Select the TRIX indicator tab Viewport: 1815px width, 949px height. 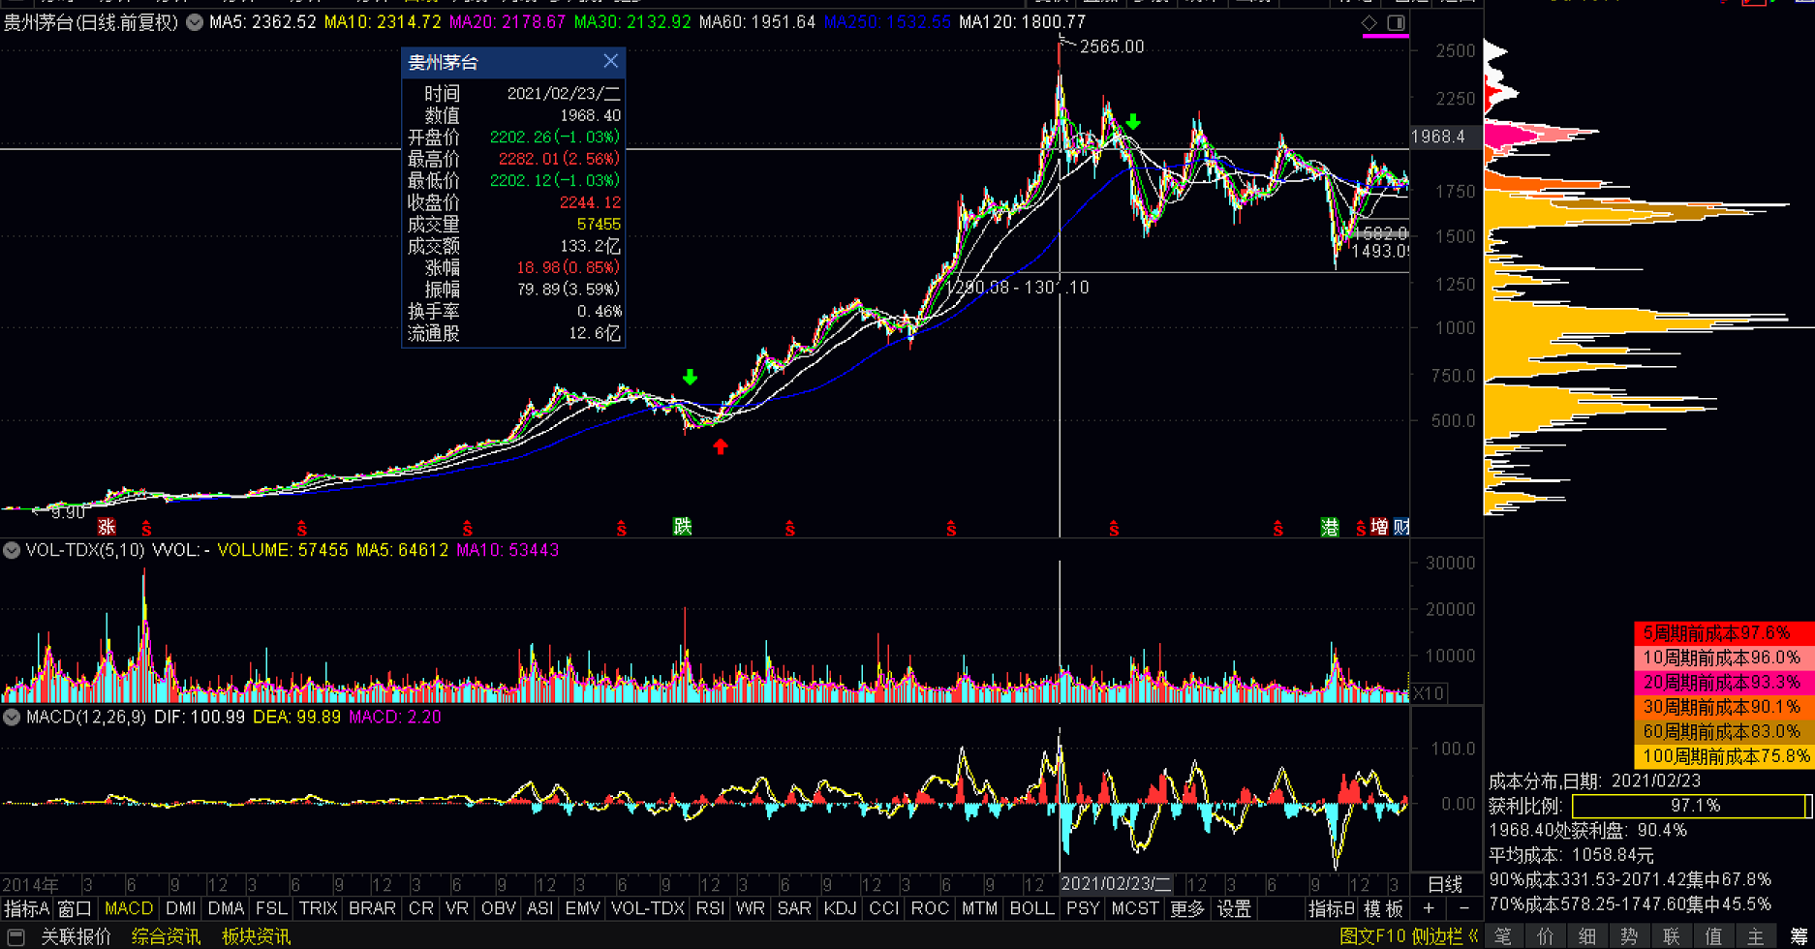click(x=318, y=909)
